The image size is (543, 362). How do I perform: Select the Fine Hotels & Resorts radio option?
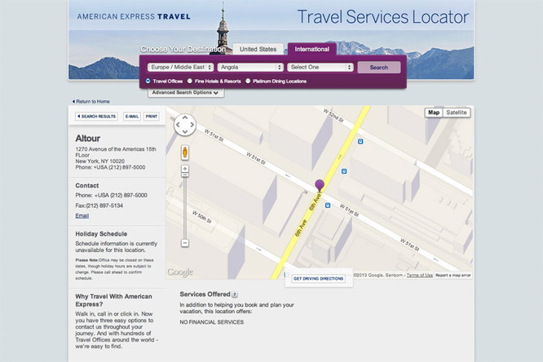coord(190,81)
